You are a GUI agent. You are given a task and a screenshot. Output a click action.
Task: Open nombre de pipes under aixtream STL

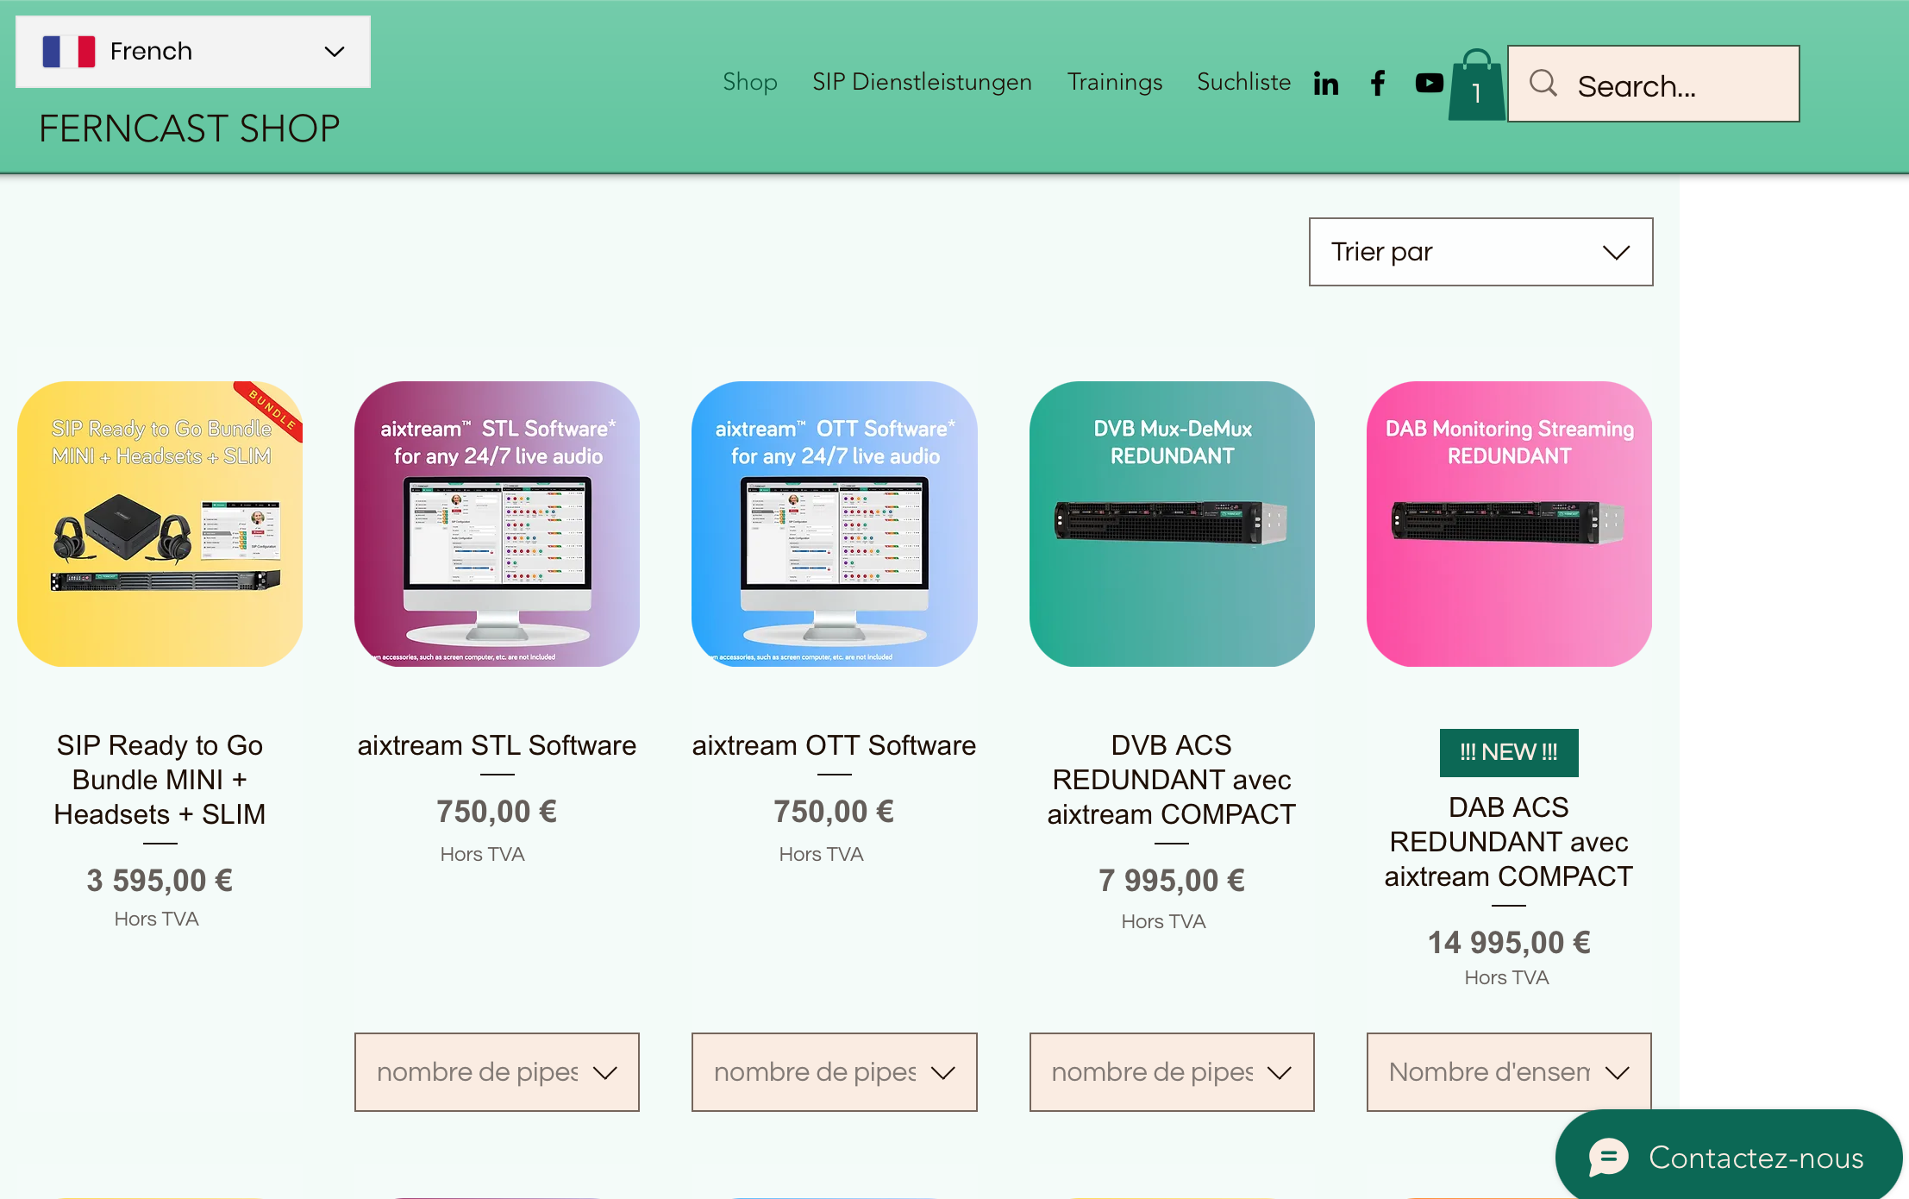[x=497, y=1072]
